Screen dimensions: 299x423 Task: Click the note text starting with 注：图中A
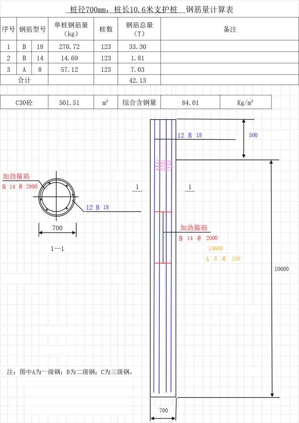click(x=71, y=372)
